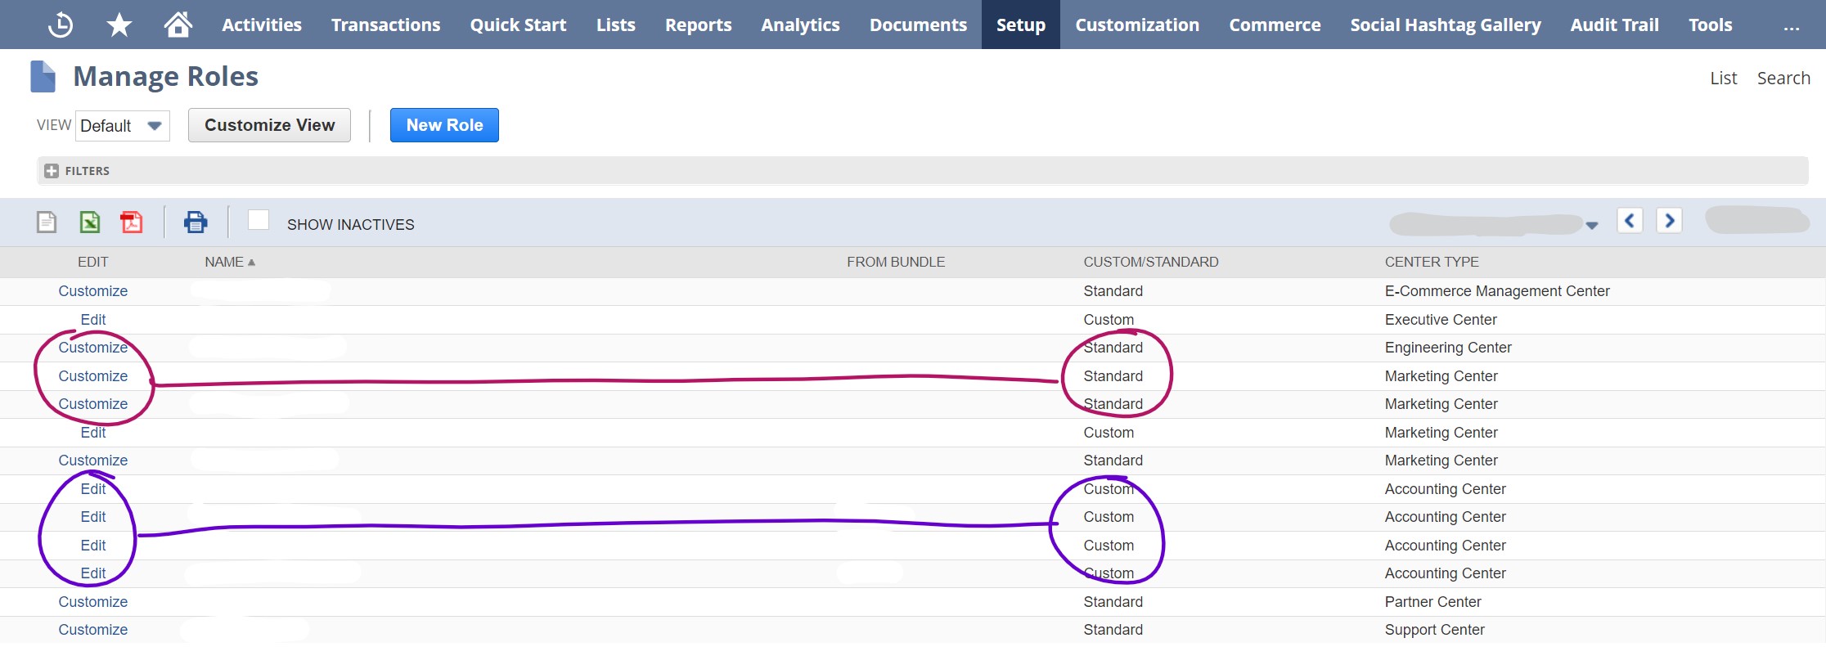1826x647 pixels.
Task: Open the Activities menu
Action: (x=262, y=25)
